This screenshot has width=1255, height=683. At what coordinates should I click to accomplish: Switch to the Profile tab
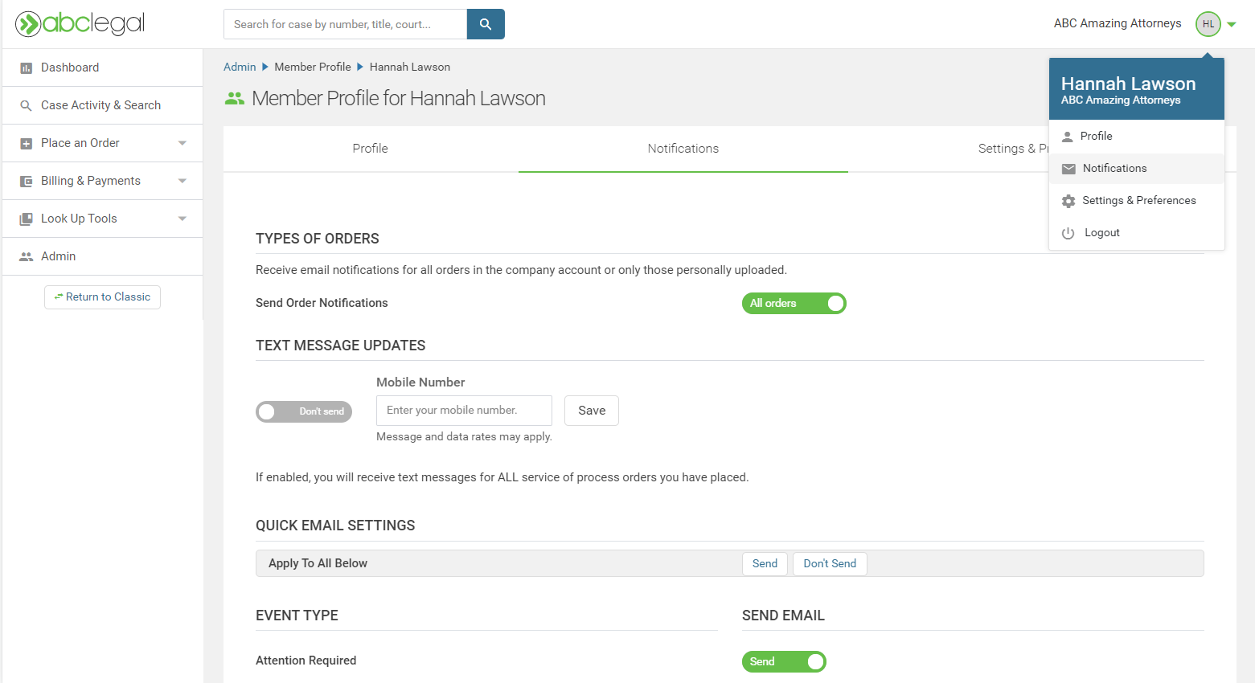pos(370,149)
